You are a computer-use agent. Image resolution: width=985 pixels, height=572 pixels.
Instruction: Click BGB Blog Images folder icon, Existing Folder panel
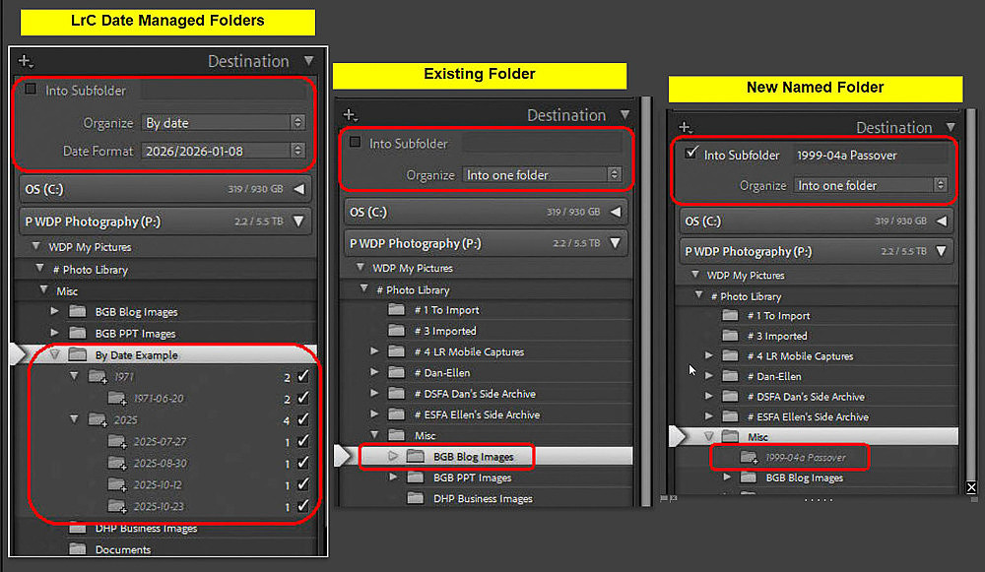coord(416,457)
